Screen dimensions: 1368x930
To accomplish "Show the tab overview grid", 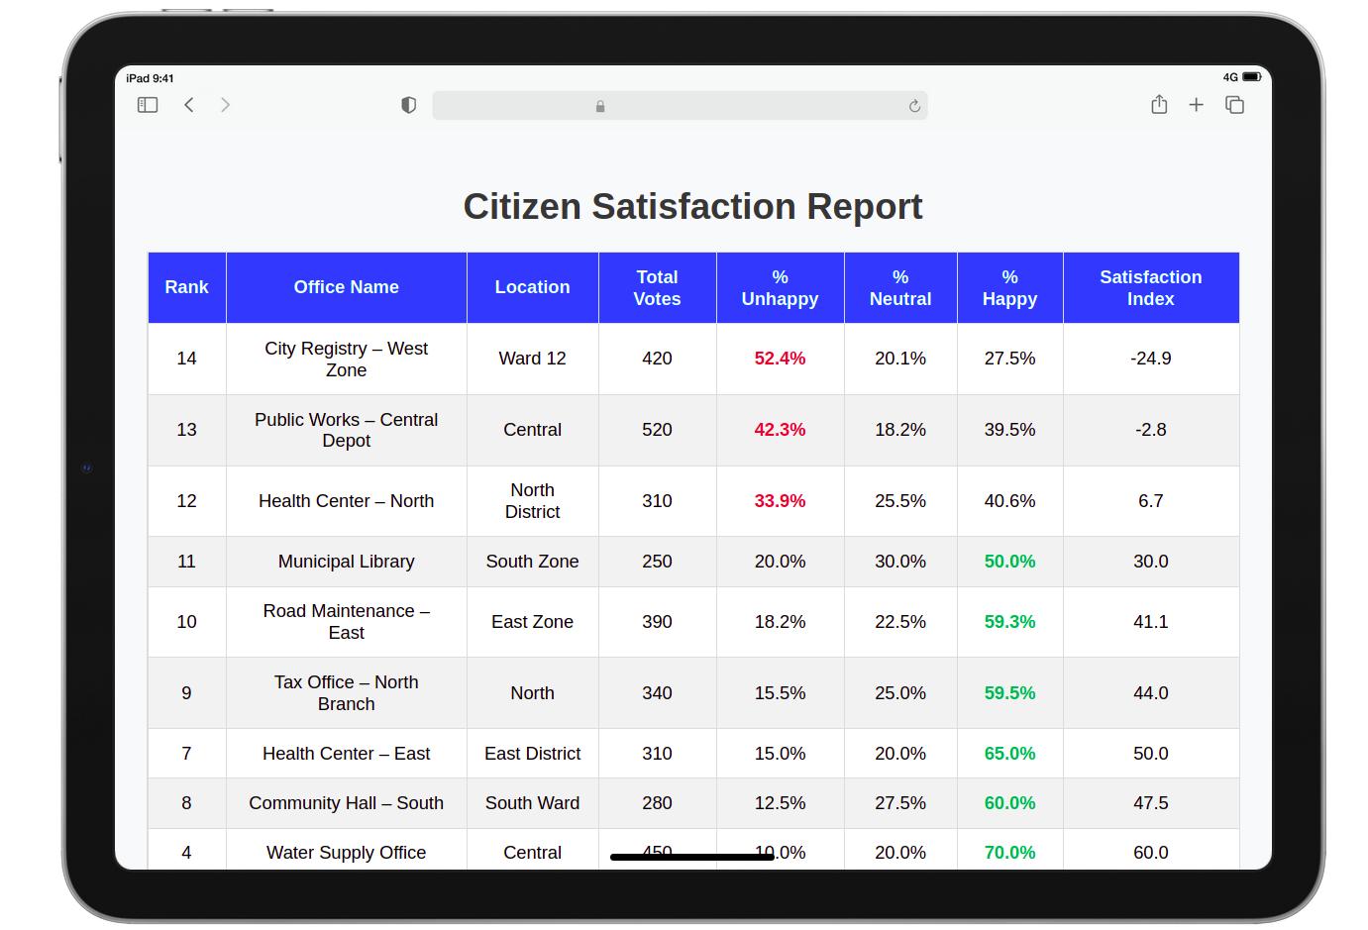I will coord(1234,104).
